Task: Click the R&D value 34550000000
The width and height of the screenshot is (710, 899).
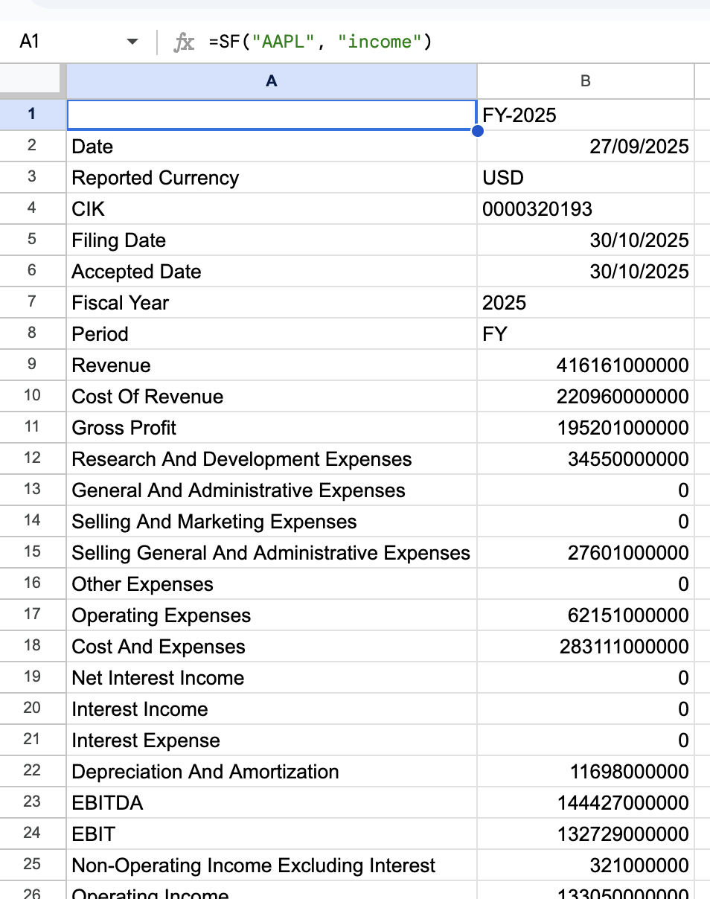Action: point(585,458)
